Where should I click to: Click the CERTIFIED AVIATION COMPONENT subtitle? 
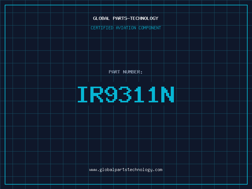126,28
